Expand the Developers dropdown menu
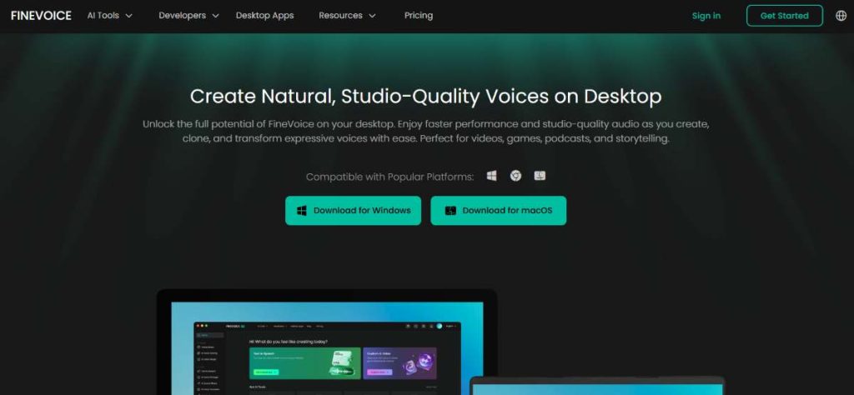This screenshot has height=395, width=854. coord(188,16)
